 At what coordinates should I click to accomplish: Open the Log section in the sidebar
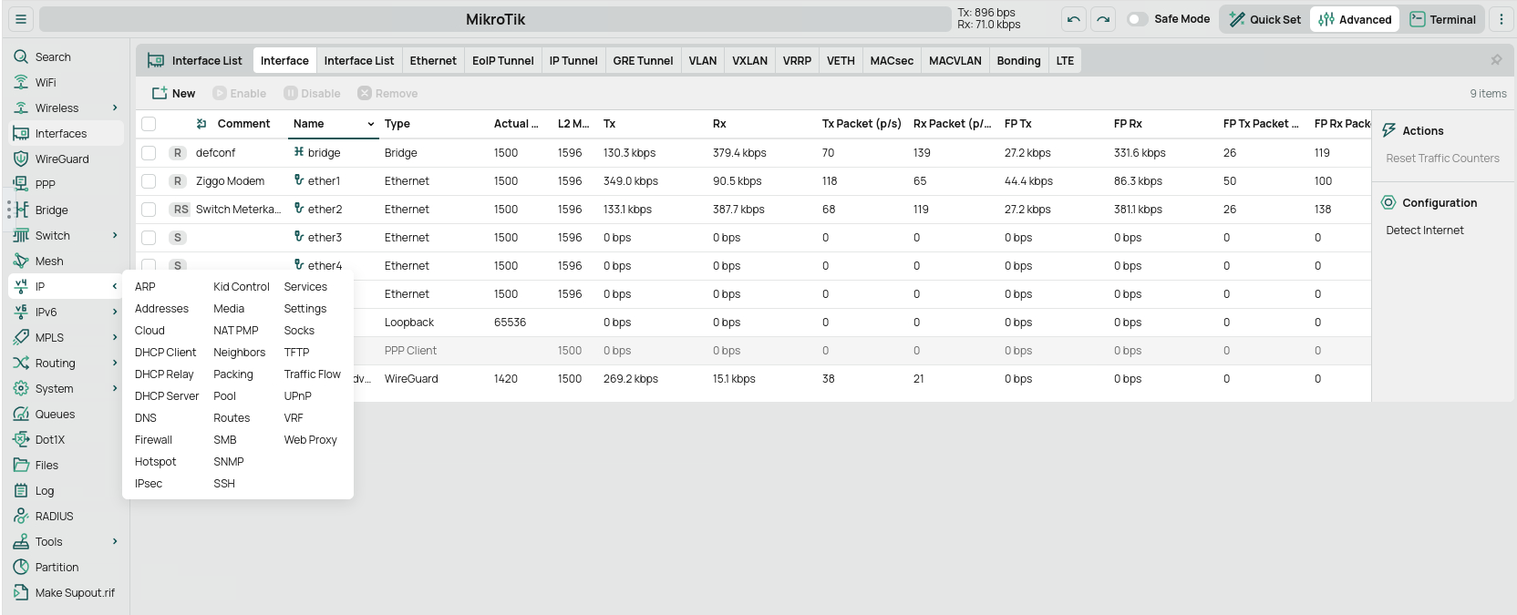(46, 490)
